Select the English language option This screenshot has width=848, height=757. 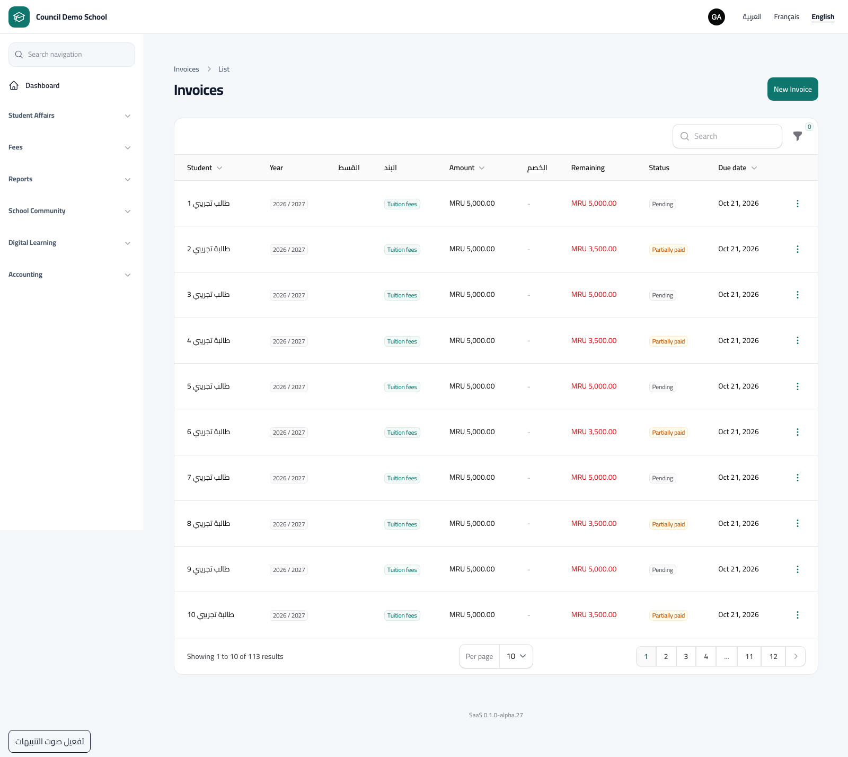(x=823, y=17)
